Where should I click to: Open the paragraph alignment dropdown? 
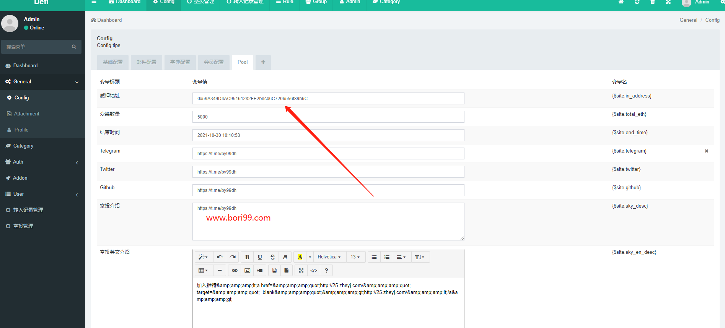coord(401,257)
